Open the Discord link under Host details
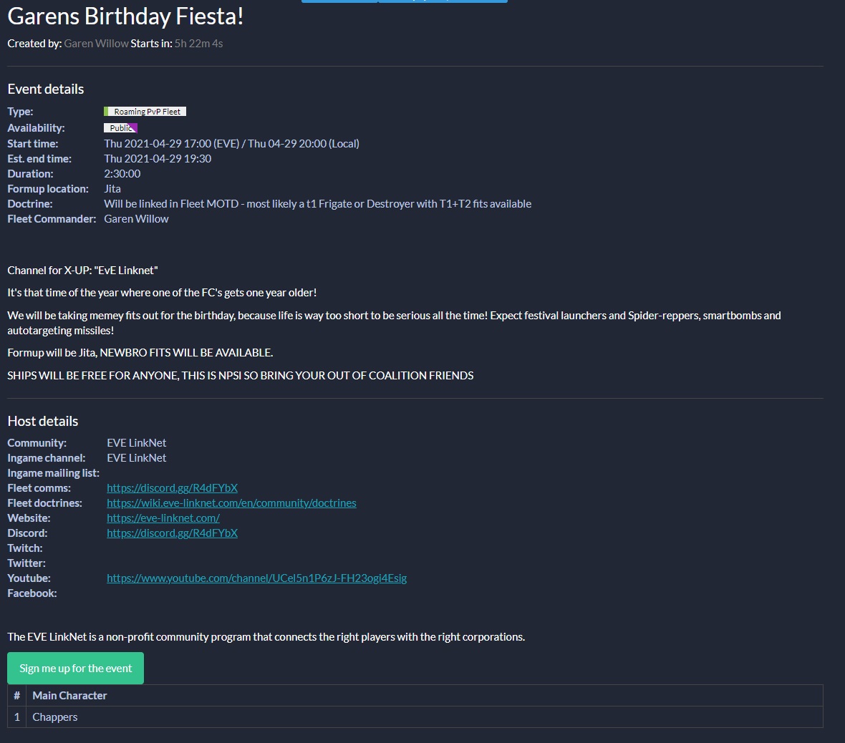Image resolution: width=845 pixels, height=743 pixels. (172, 533)
